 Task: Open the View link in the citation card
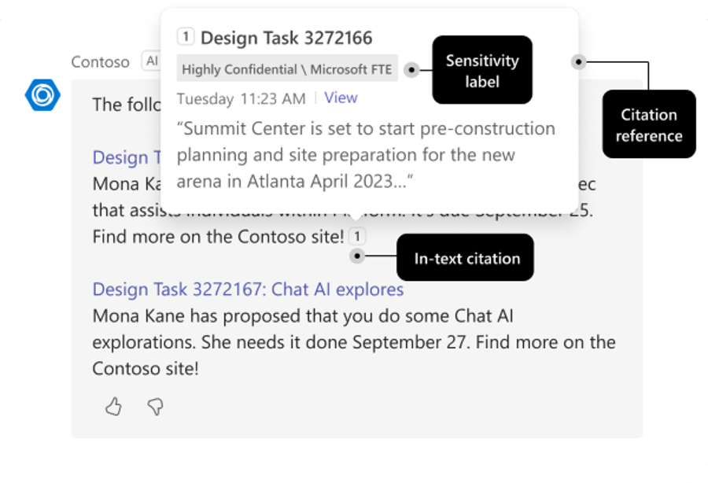click(x=341, y=97)
